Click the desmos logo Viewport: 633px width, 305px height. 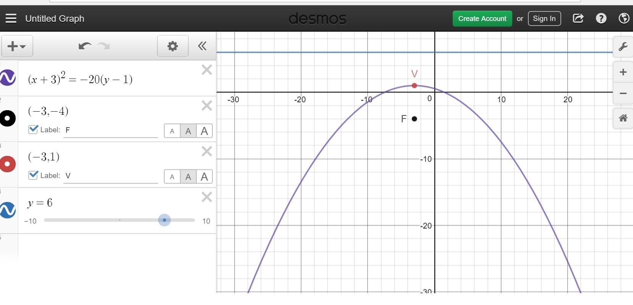pyautogui.click(x=317, y=19)
